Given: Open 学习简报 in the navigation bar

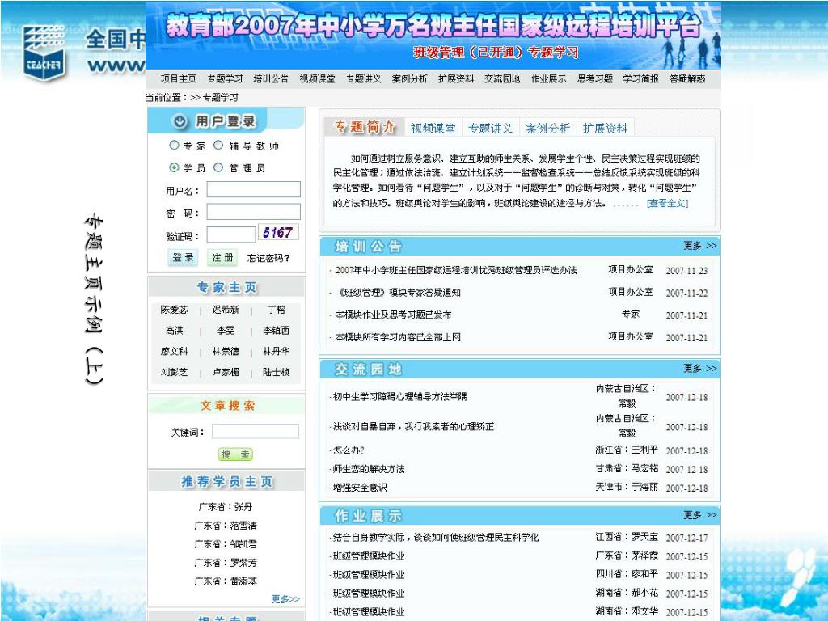Looking at the screenshot, I should (x=641, y=78).
